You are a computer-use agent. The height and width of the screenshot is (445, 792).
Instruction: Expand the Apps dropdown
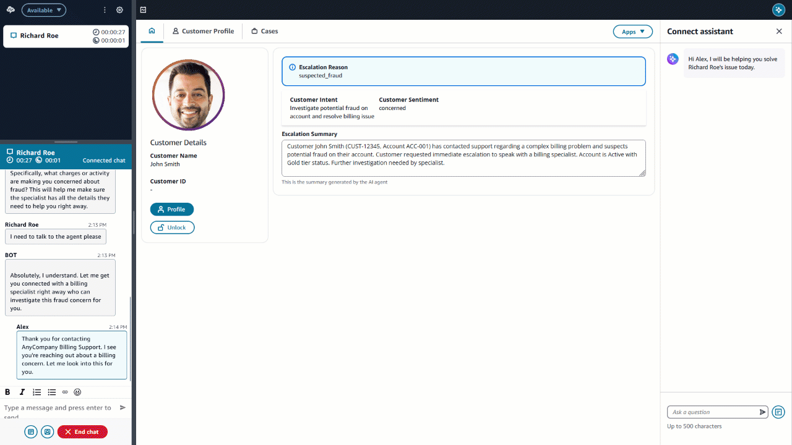(x=632, y=31)
